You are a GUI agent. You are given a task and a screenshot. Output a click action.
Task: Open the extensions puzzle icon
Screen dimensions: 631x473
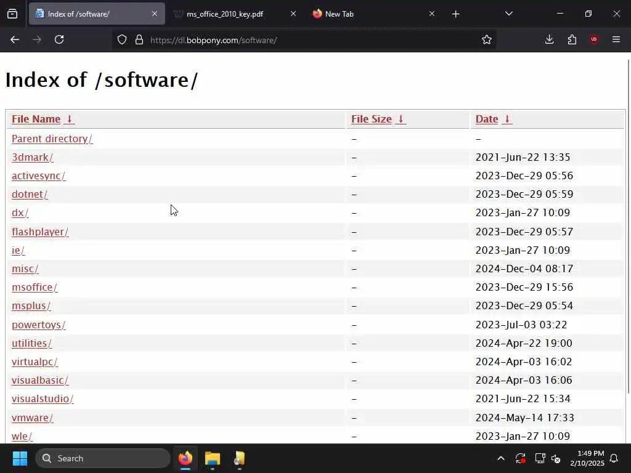click(x=572, y=39)
